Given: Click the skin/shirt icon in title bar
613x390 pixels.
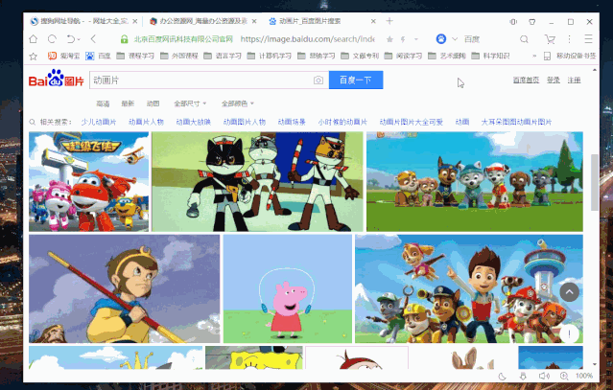Looking at the screenshot, I should (x=532, y=22).
